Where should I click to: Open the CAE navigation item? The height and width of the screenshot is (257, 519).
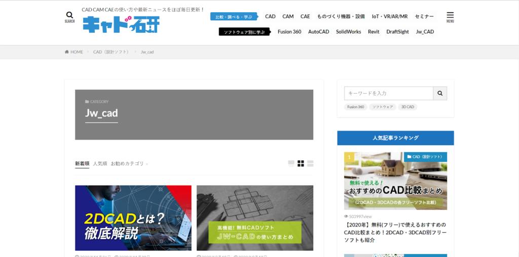tap(305, 17)
